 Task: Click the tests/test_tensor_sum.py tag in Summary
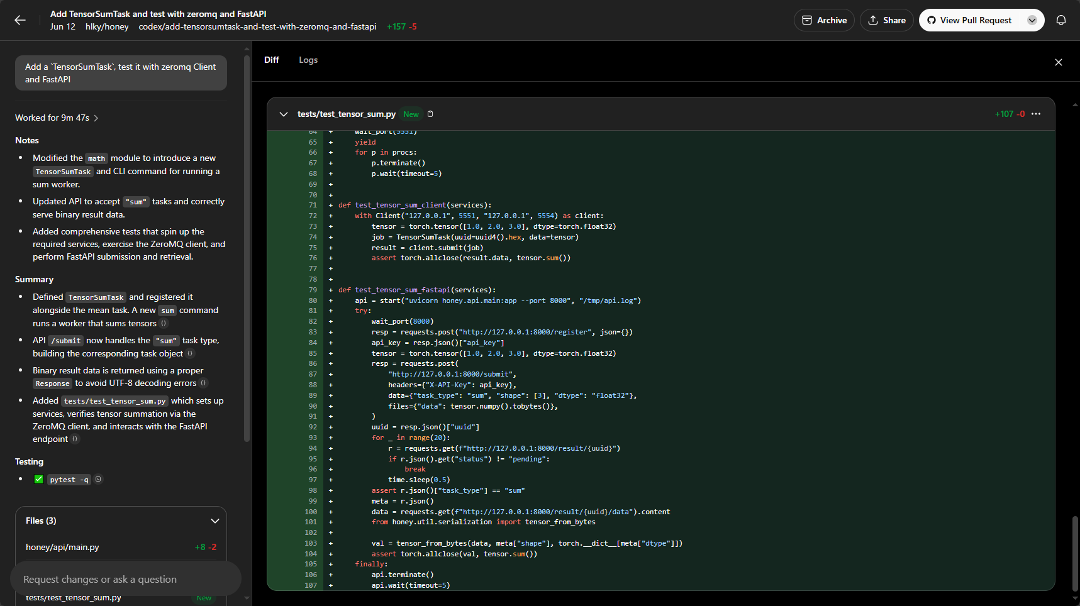[x=114, y=401]
